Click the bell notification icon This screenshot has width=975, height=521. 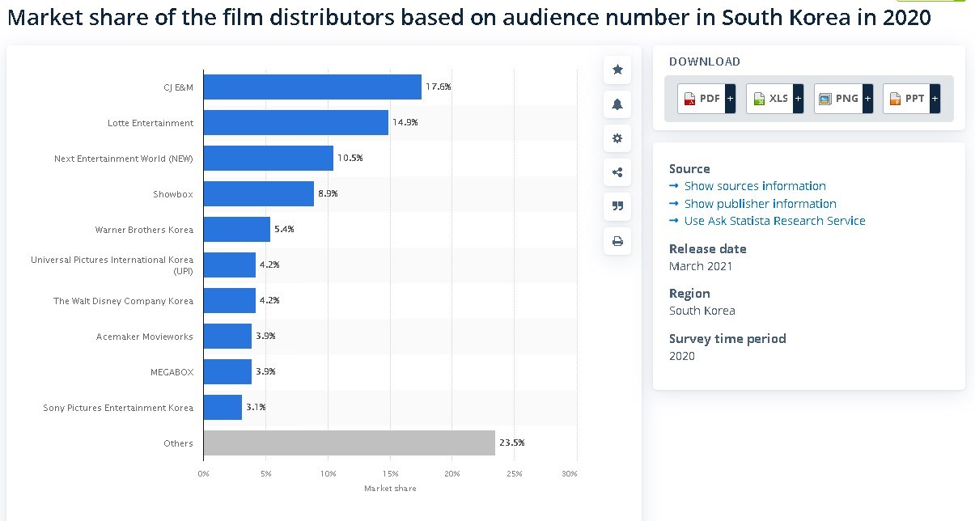(x=617, y=104)
